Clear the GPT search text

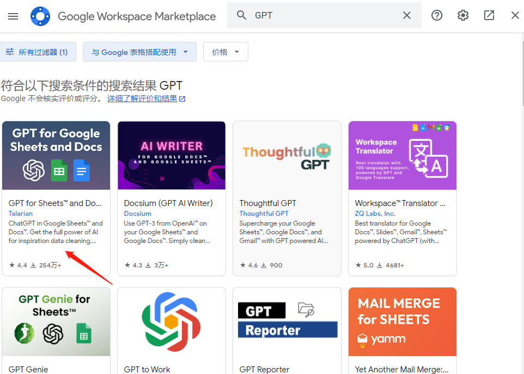407,15
